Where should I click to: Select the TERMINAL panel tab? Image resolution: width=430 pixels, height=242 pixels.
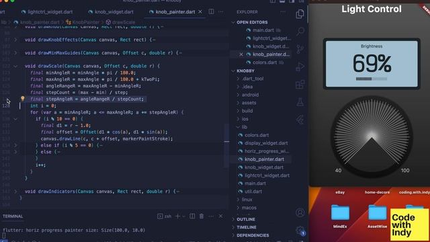click(13, 216)
